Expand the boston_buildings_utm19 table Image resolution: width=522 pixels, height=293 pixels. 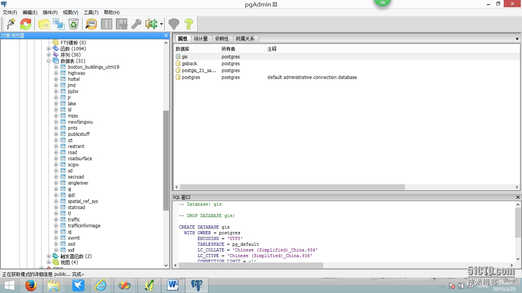(x=56, y=67)
